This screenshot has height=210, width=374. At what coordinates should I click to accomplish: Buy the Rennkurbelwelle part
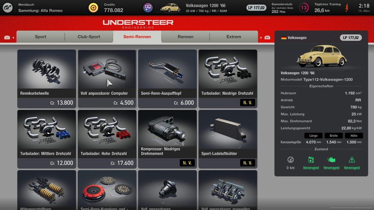[47, 79]
